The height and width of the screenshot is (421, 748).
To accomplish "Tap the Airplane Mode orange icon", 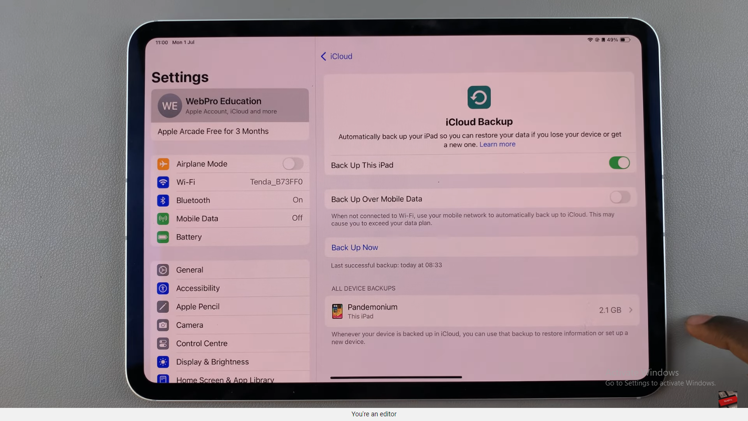I will point(163,164).
